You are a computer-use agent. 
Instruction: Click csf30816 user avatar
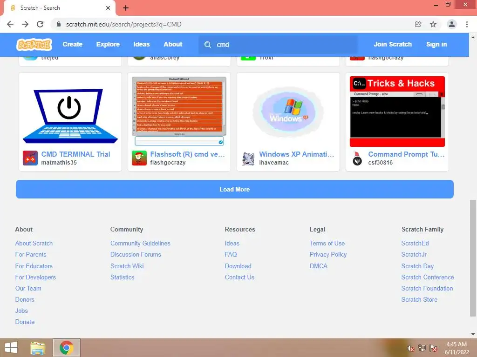[357, 158]
